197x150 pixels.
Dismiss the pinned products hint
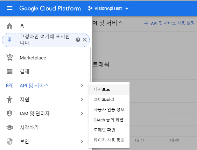[x=85, y=40]
